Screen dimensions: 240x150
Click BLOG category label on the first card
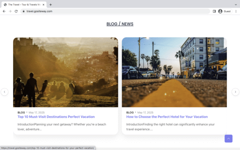pyautogui.click(x=21, y=112)
